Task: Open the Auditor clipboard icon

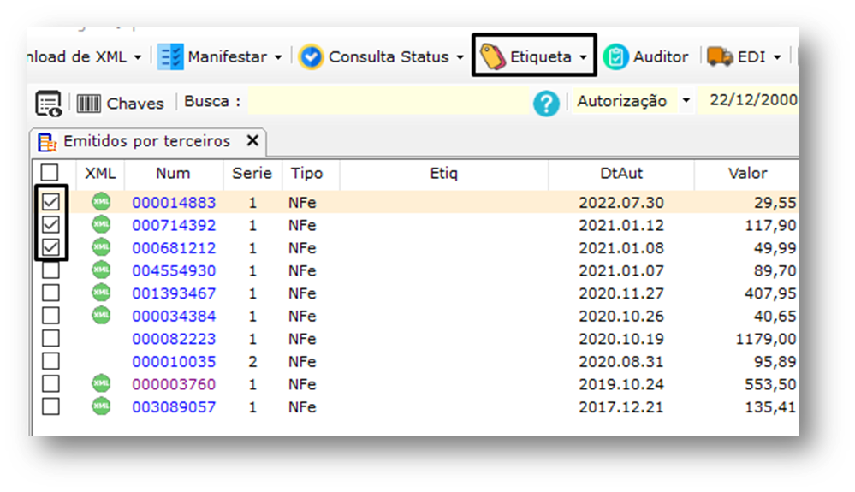Action: [615, 56]
